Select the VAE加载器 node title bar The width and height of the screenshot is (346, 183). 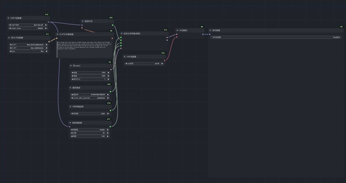coord(144,57)
